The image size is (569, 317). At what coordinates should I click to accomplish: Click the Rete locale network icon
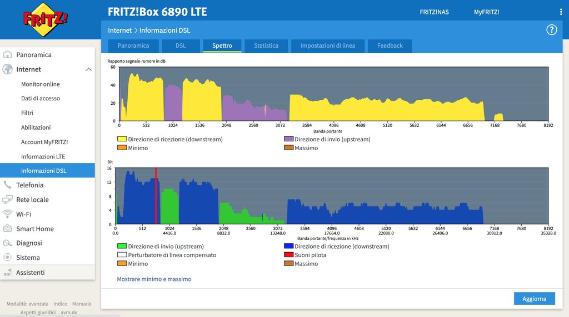click(x=8, y=200)
